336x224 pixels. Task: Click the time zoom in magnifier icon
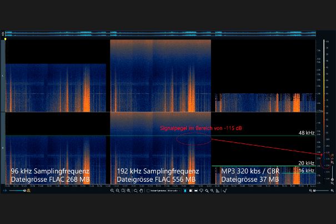112,191
